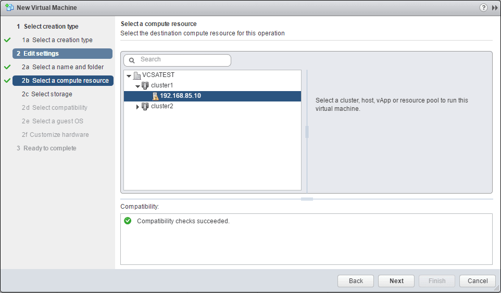Click inside the compute resource Search field

pyautogui.click(x=182, y=60)
